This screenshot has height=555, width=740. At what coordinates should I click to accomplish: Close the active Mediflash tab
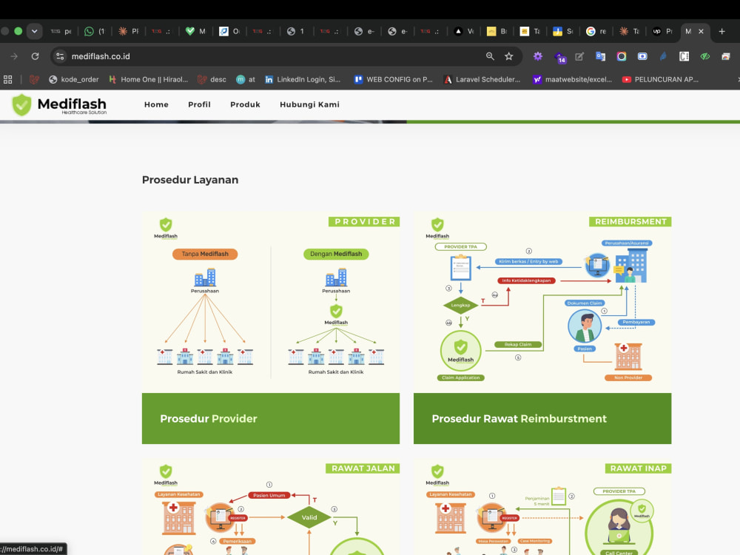[701, 31]
